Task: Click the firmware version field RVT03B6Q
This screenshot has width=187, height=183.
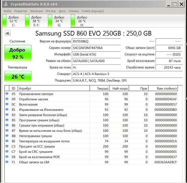Action: tap(96, 41)
